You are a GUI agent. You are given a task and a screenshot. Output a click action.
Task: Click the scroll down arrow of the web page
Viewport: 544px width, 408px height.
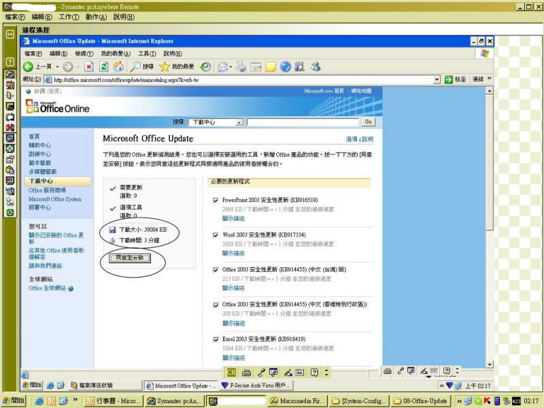click(490, 364)
